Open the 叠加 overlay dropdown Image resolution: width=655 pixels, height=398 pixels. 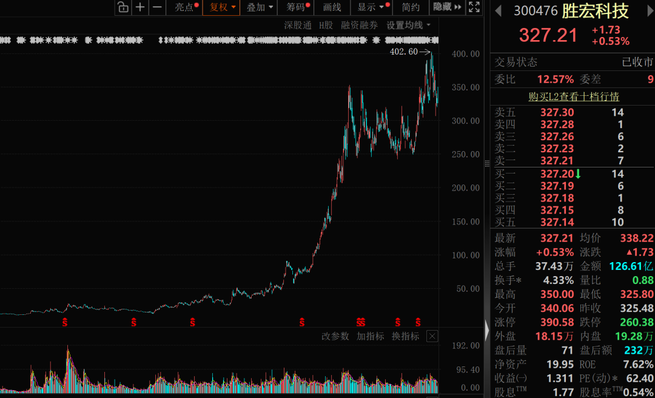pyautogui.click(x=259, y=7)
